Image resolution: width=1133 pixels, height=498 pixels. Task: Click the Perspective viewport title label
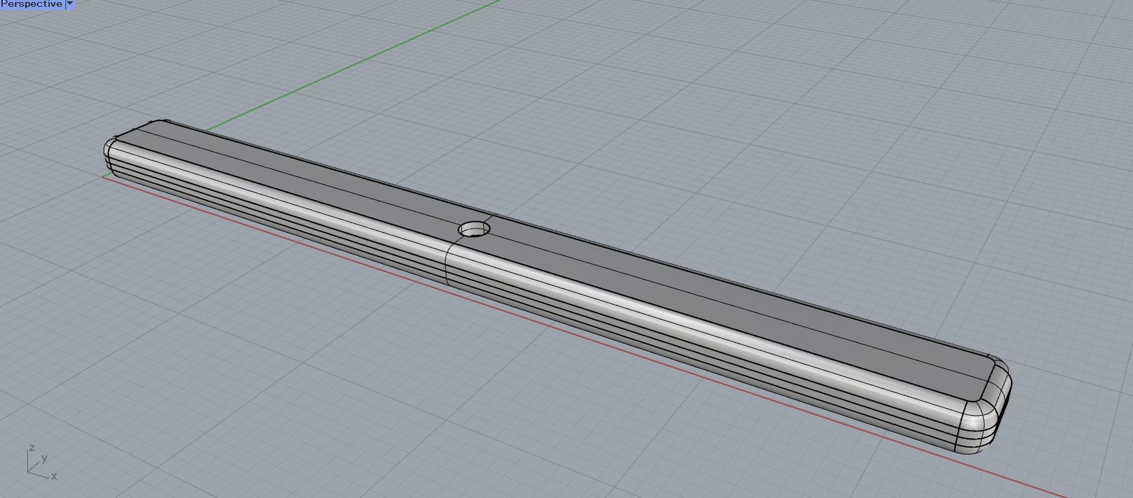pyautogui.click(x=31, y=4)
